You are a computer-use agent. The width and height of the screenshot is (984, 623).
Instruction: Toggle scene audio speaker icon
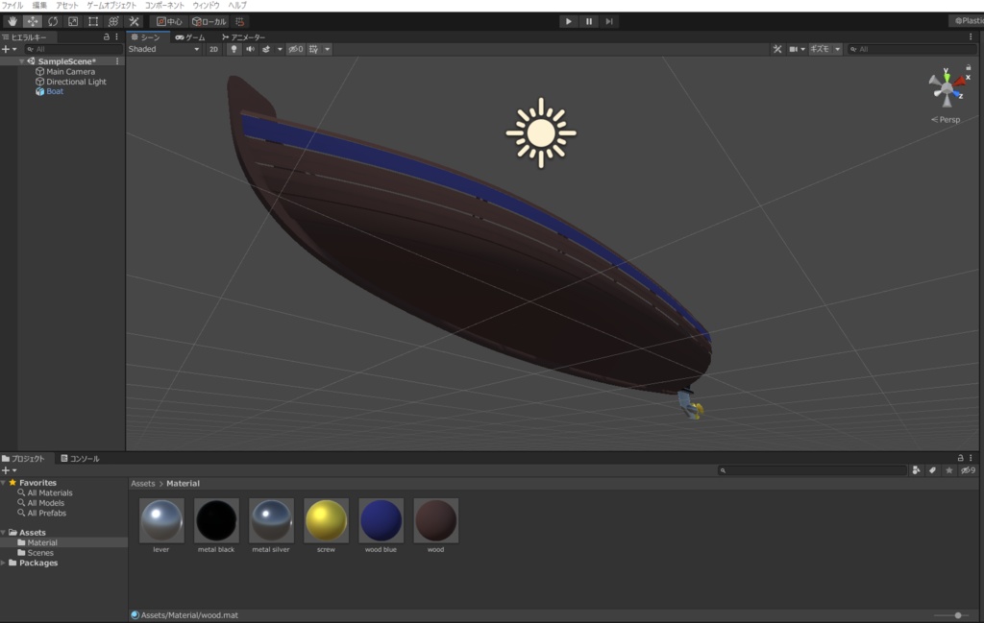(x=250, y=49)
